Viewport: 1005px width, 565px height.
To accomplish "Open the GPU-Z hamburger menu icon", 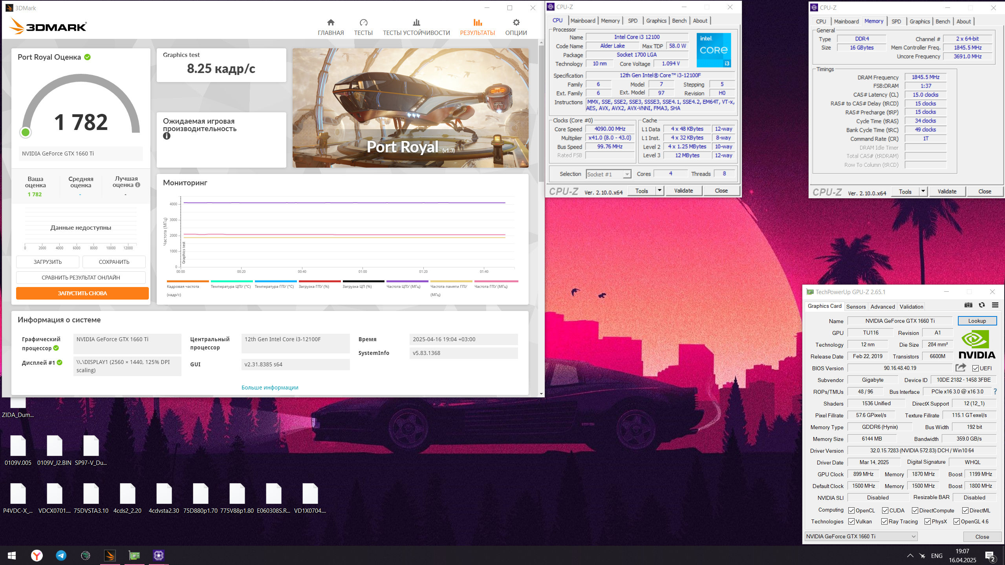I will (x=995, y=305).
